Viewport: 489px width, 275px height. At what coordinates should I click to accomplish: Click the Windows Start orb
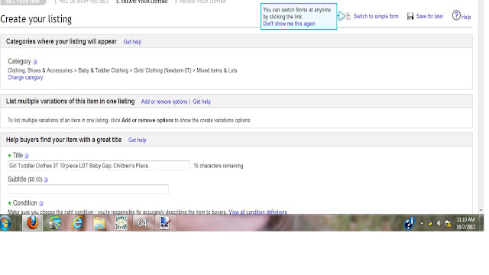5,223
